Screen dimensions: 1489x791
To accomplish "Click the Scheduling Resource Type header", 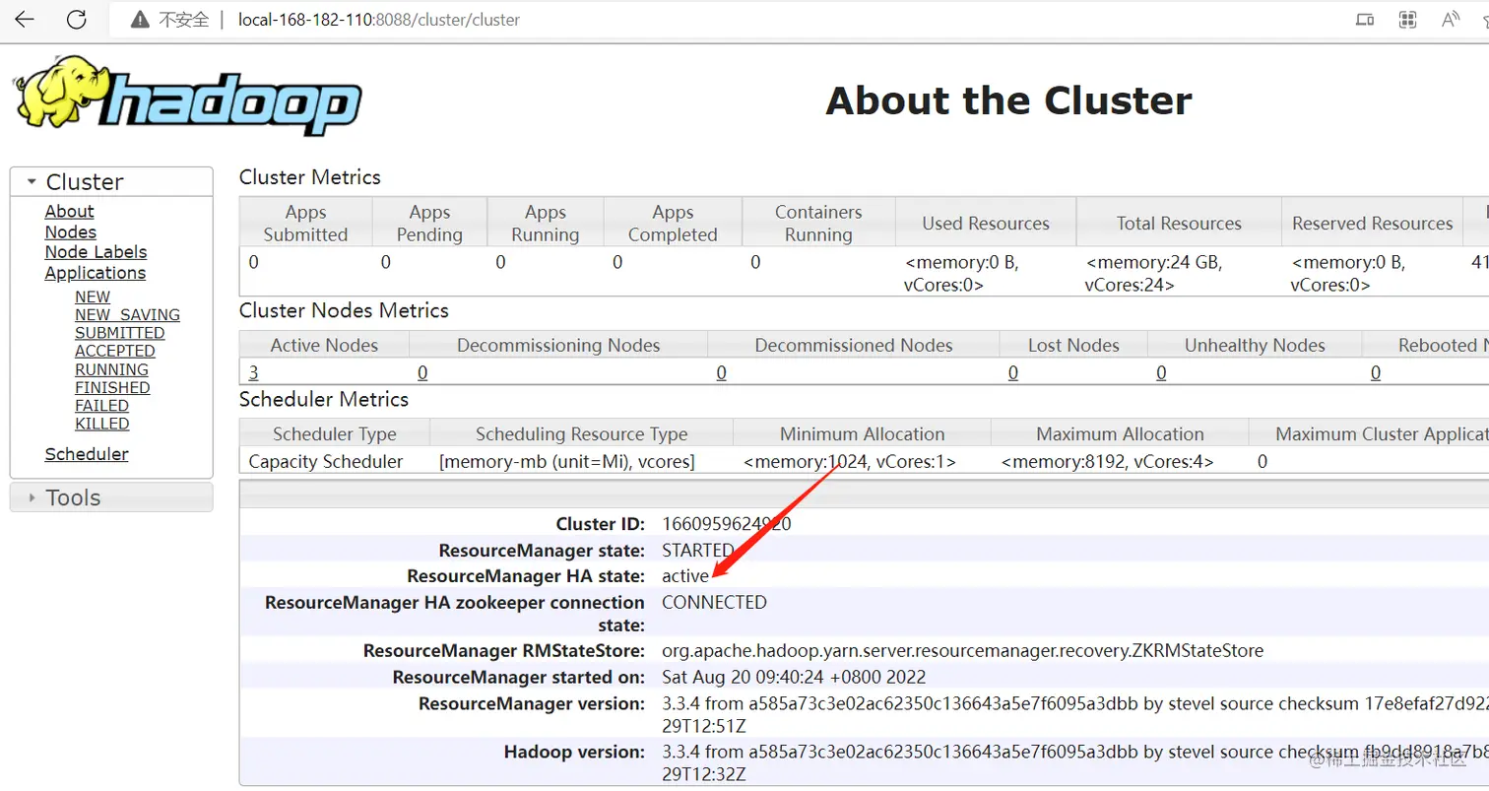I will 582,434.
